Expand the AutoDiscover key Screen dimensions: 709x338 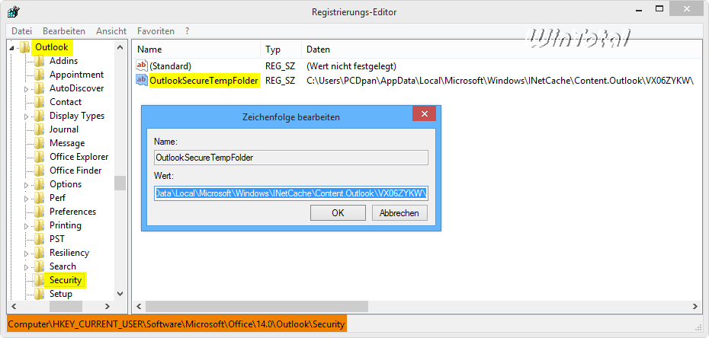coord(27,89)
